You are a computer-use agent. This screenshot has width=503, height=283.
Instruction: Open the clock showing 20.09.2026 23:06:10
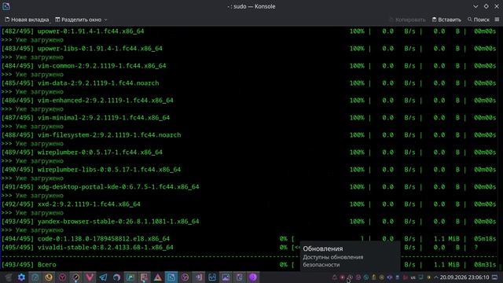click(x=464, y=277)
